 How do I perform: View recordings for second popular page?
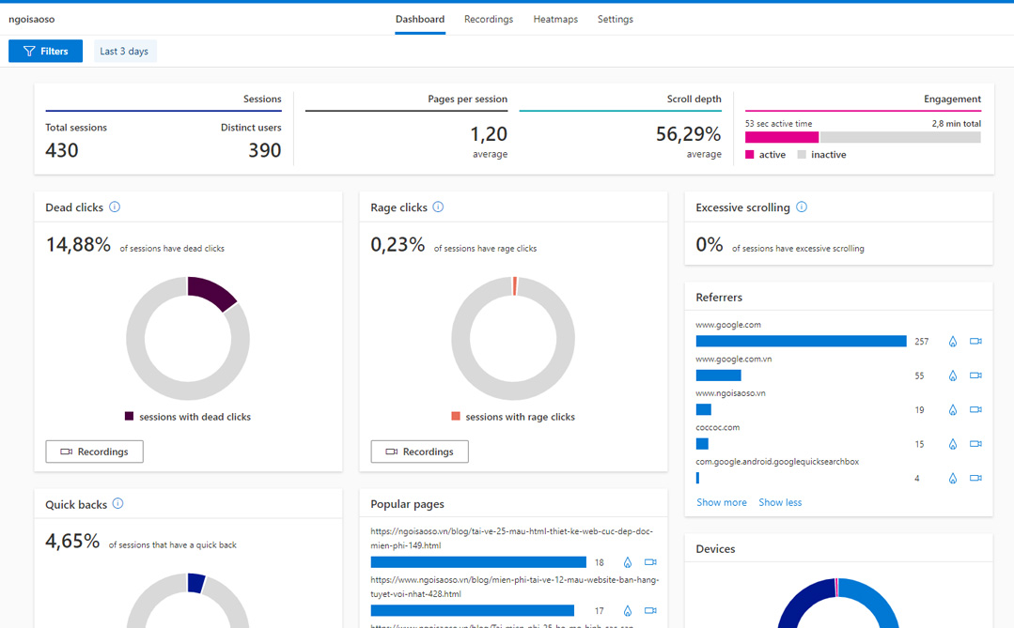pyautogui.click(x=650, y=611)
